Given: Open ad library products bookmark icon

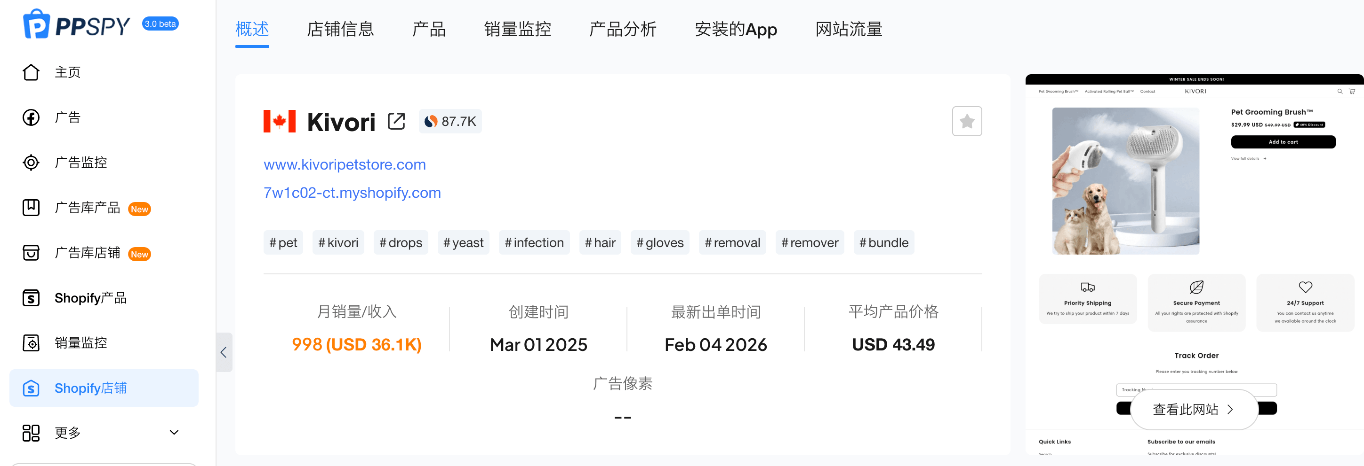Looking at the screenshot, I should [x=31, y=208].
